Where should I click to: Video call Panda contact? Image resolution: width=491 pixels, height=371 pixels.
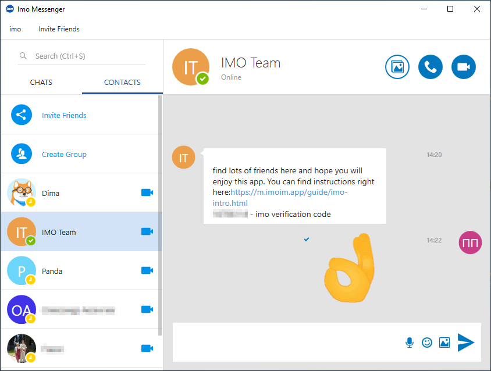147,270
